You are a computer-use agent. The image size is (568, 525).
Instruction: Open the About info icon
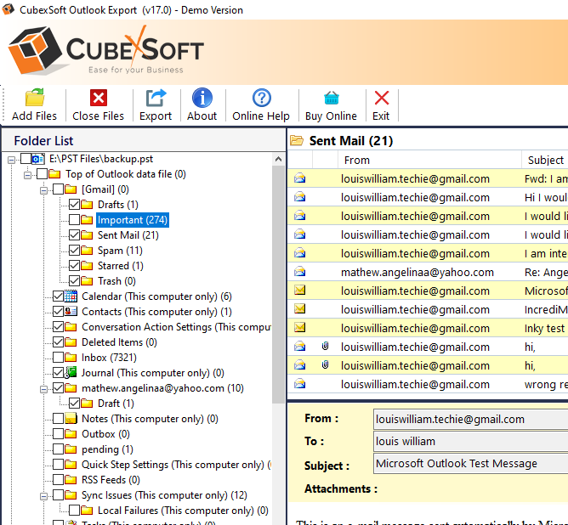coord(202,98)
